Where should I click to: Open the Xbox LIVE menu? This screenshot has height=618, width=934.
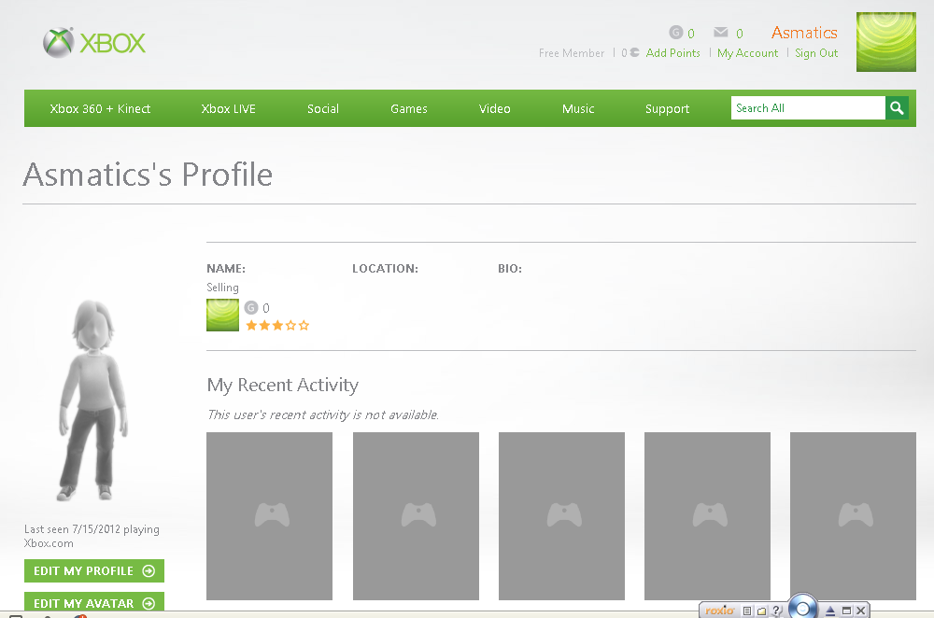[x=228, y=108]
